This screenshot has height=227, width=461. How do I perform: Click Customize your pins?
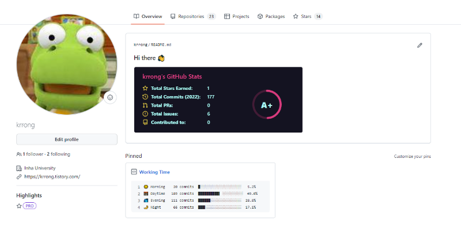tap(412, 157)
